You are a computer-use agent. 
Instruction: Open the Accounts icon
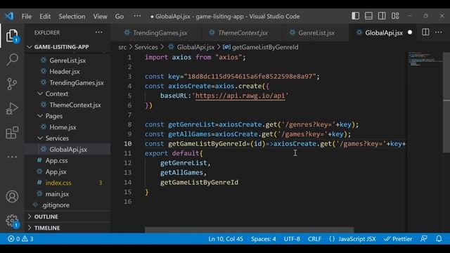tap(12, 197)
